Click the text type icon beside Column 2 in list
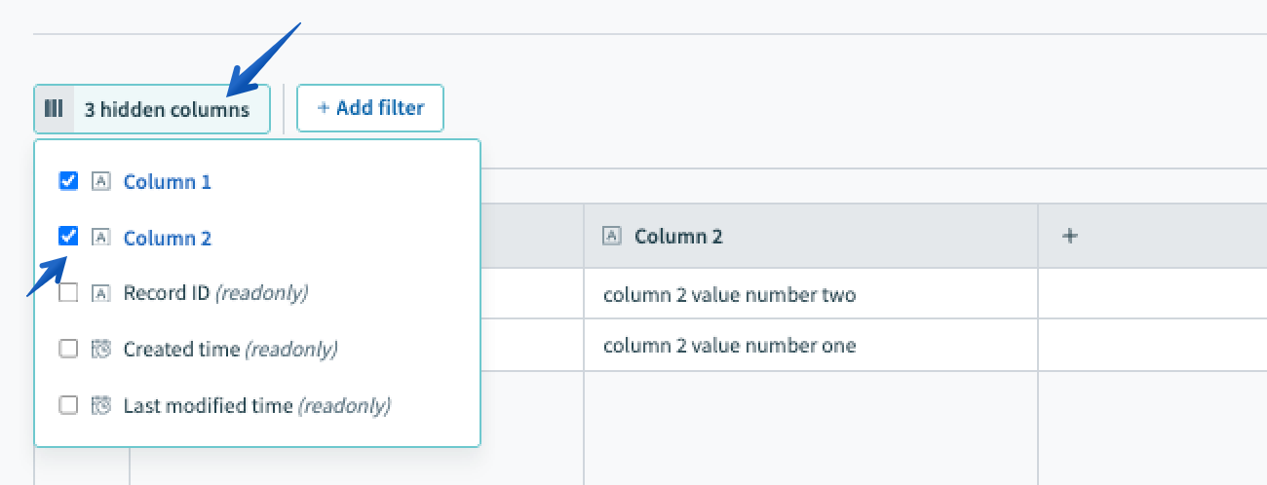 pos(99,237)
